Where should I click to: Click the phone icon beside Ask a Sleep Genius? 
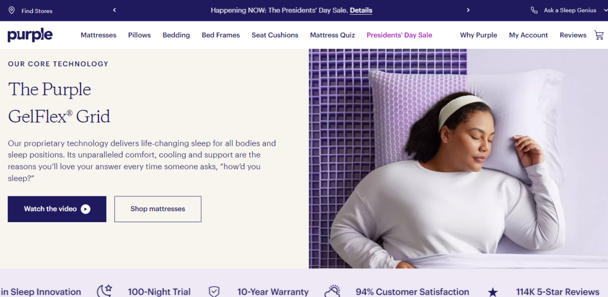[534, 11]
